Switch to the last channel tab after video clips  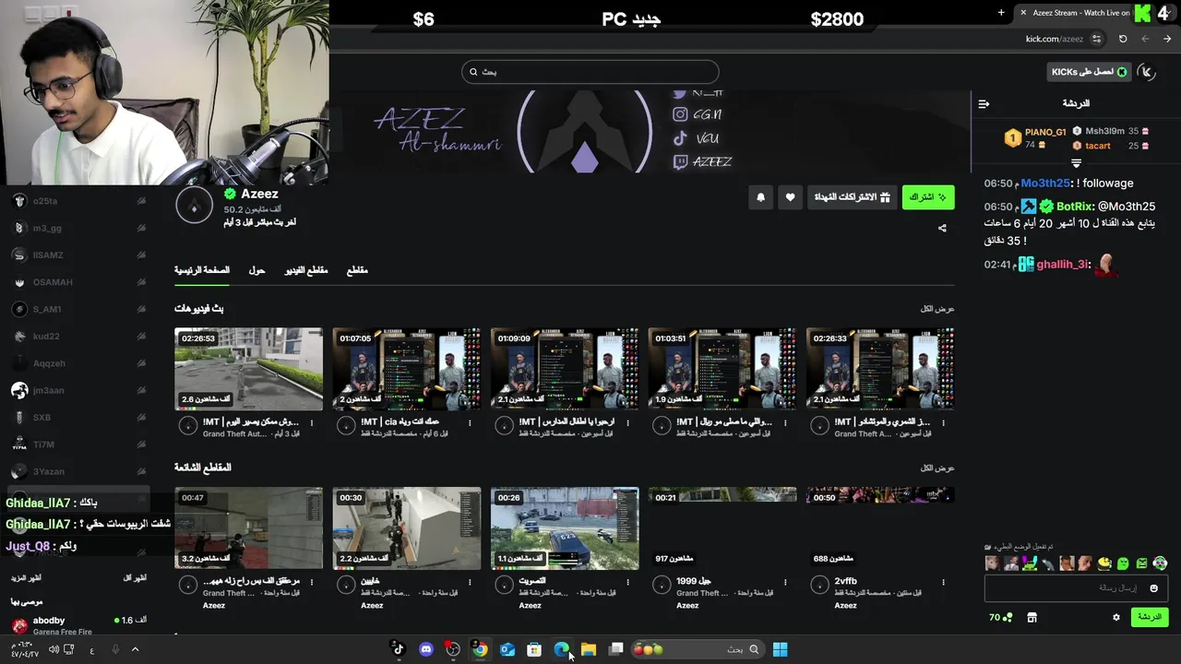(357, 270)
